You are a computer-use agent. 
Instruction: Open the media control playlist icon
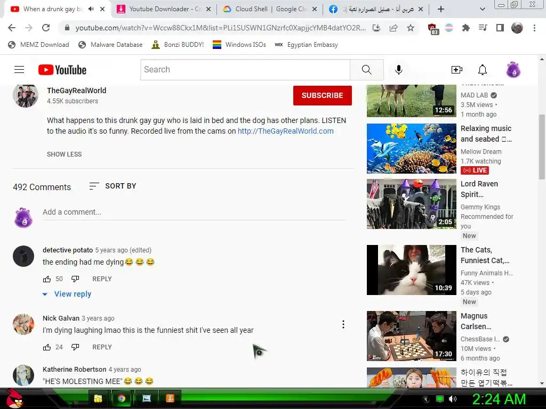pos(483,28)
